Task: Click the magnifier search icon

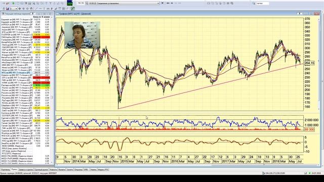Action: tap(254, 4)
